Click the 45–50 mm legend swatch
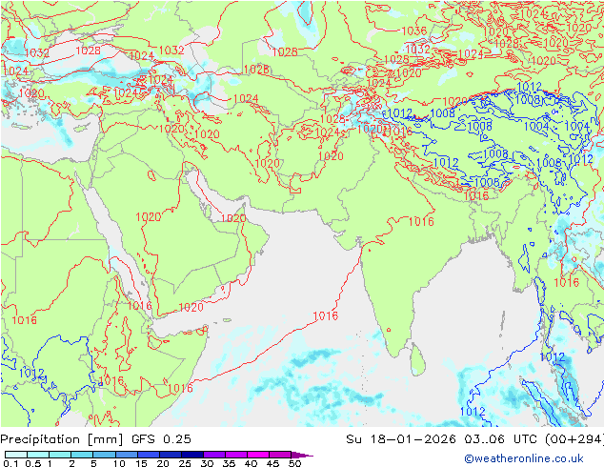The height and width of the screenshot is (467, 604). 280,455
